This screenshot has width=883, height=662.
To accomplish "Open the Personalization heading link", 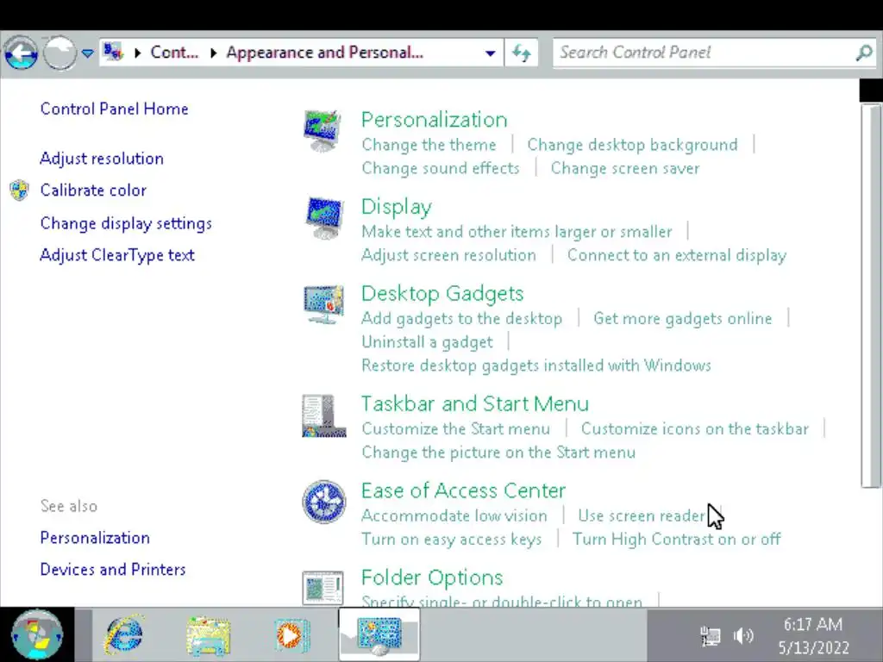I will 435,119.
